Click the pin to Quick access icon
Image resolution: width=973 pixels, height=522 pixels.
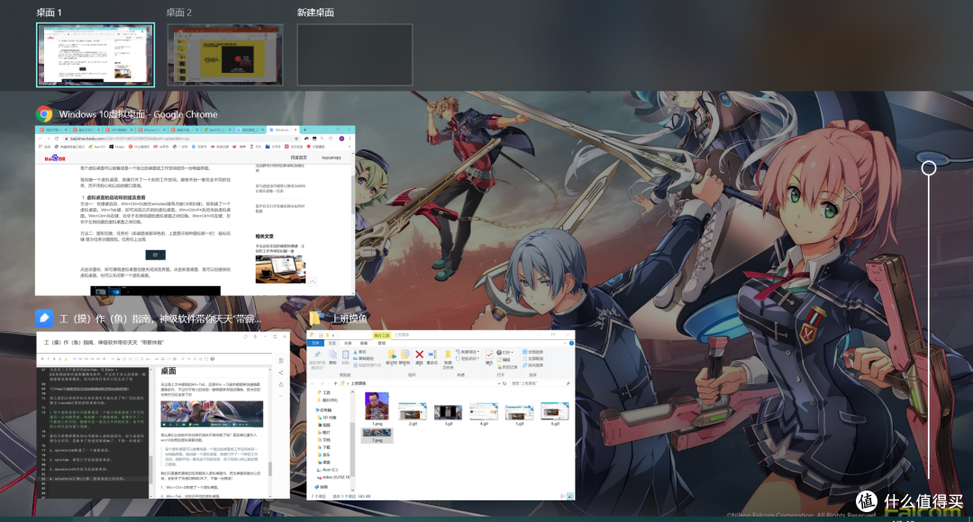(x=317, y=355)
